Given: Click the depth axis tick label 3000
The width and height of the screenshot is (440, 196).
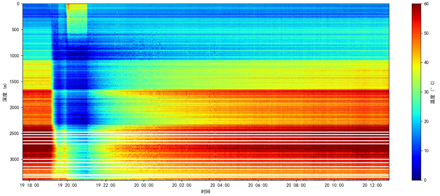Looking at the screenshot, I should point(14,159).
